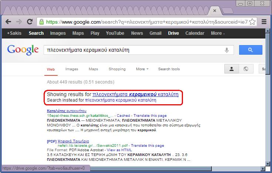The height and width of the screenshot is (173, 272).
Task: Open +Sakis in the black bar
Action: tap(14, 33)
